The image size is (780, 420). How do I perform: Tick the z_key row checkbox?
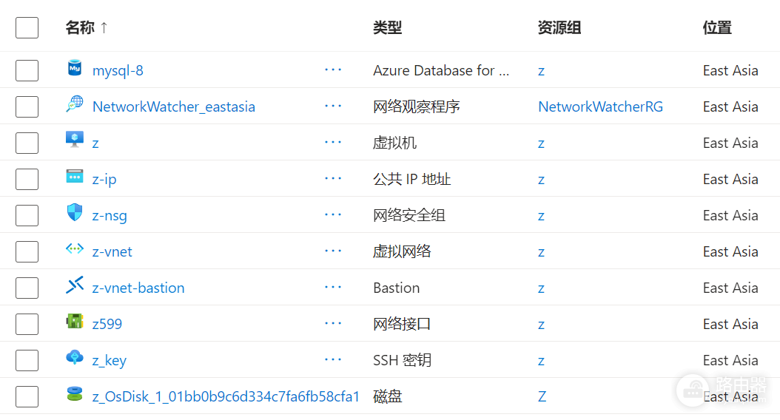[x=27, y=361]
